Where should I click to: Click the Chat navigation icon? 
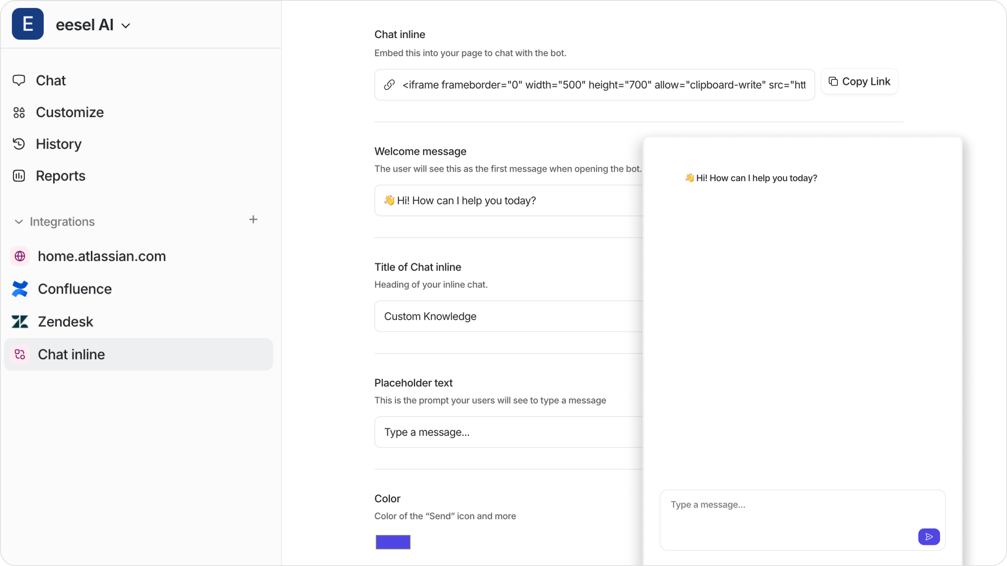(x=19, y=80)
